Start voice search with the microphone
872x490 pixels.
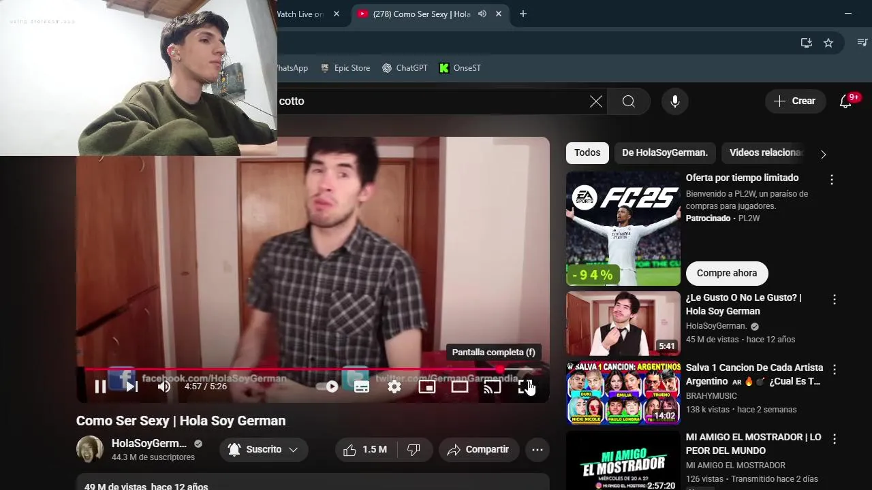pyautogui.click(x=675, y=101)
